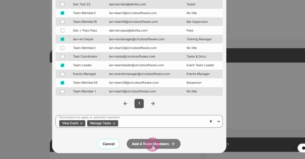Uncheck the Team Member3 checkbox
This screenshot has width=305, height=159.
[62, 13]
